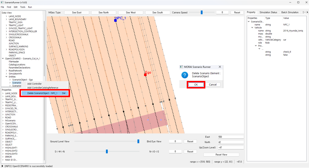Viewport: 309px width, 168px height.
Task: Click the status bar log expand triangle
Action: click(x=3, y=166)
